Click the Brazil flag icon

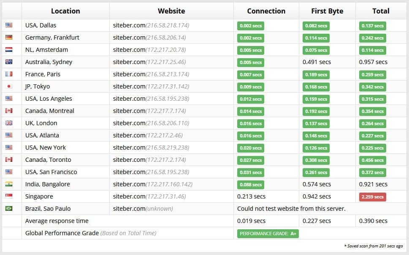click(9, 209)
